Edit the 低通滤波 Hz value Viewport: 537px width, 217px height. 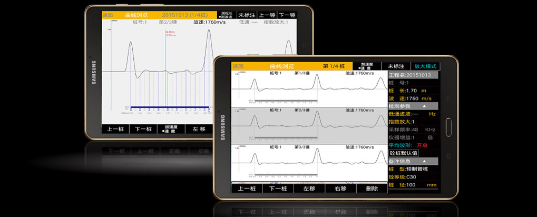413,114
